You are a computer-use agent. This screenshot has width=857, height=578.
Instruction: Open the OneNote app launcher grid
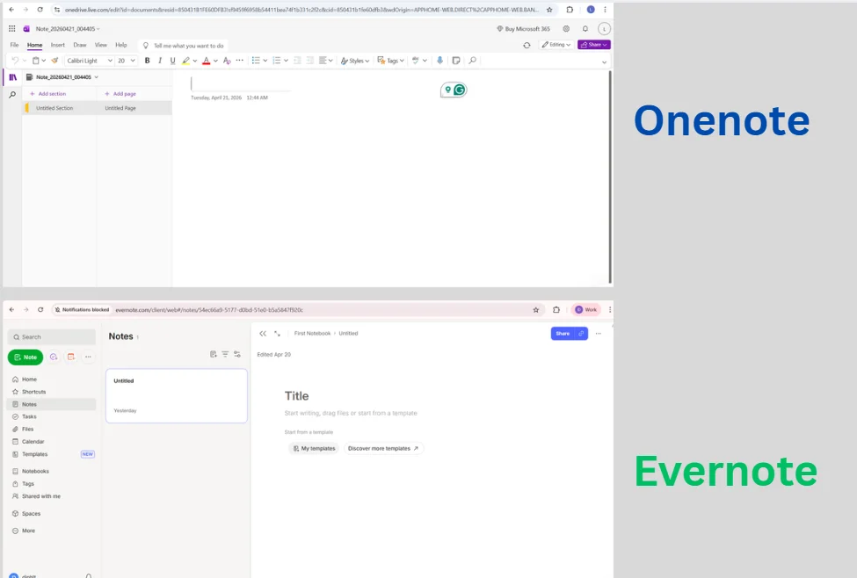12,28
